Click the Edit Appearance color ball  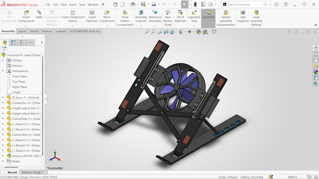point(198,32)
